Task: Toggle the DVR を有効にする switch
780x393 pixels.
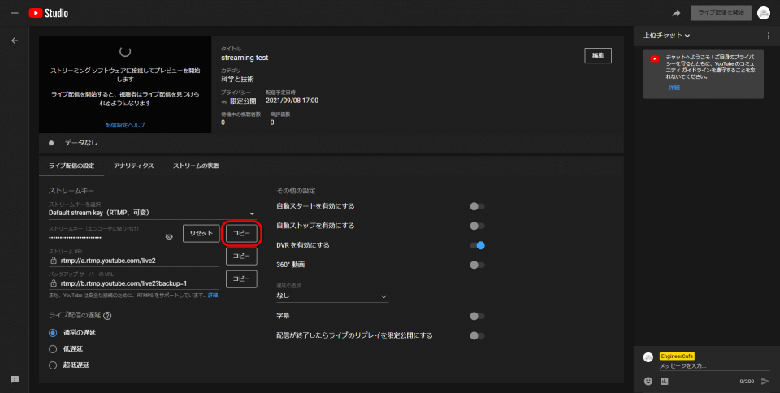Action: pos(477,245)
